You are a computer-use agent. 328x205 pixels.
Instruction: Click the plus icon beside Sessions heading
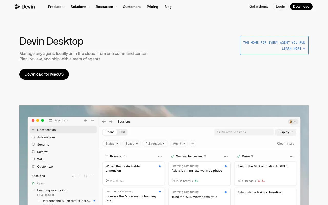(x=79, y=176)
